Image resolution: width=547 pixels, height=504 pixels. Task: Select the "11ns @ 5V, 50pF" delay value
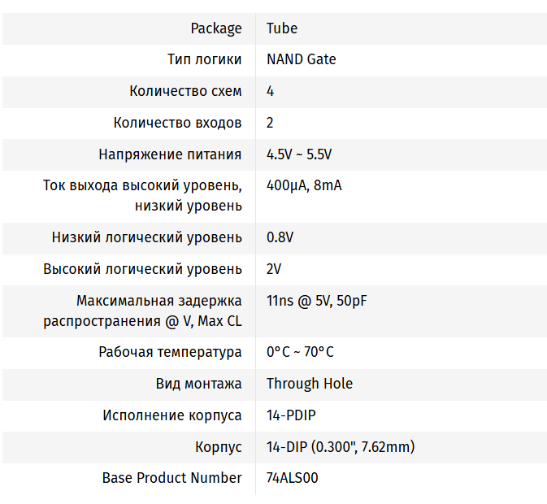click(317, 301)
